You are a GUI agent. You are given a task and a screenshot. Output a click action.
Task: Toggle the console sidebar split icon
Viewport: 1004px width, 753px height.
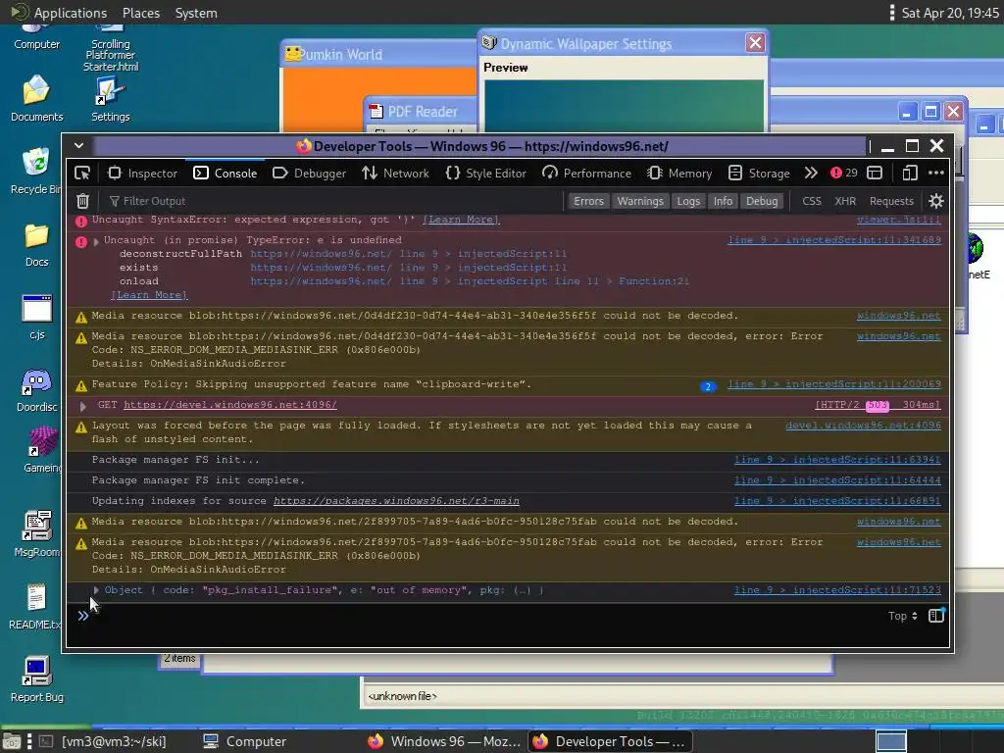tap(936, 616)
